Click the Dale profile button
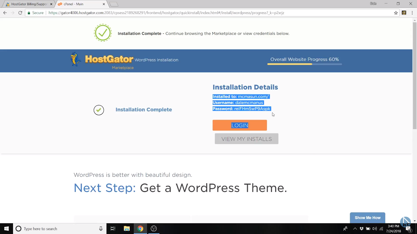The image size is (417, 234). (373, 4)
